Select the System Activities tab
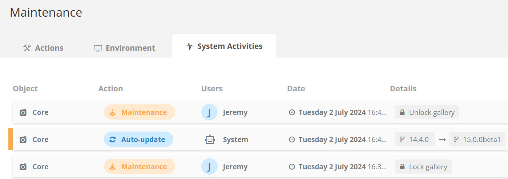 coord(224,46)
